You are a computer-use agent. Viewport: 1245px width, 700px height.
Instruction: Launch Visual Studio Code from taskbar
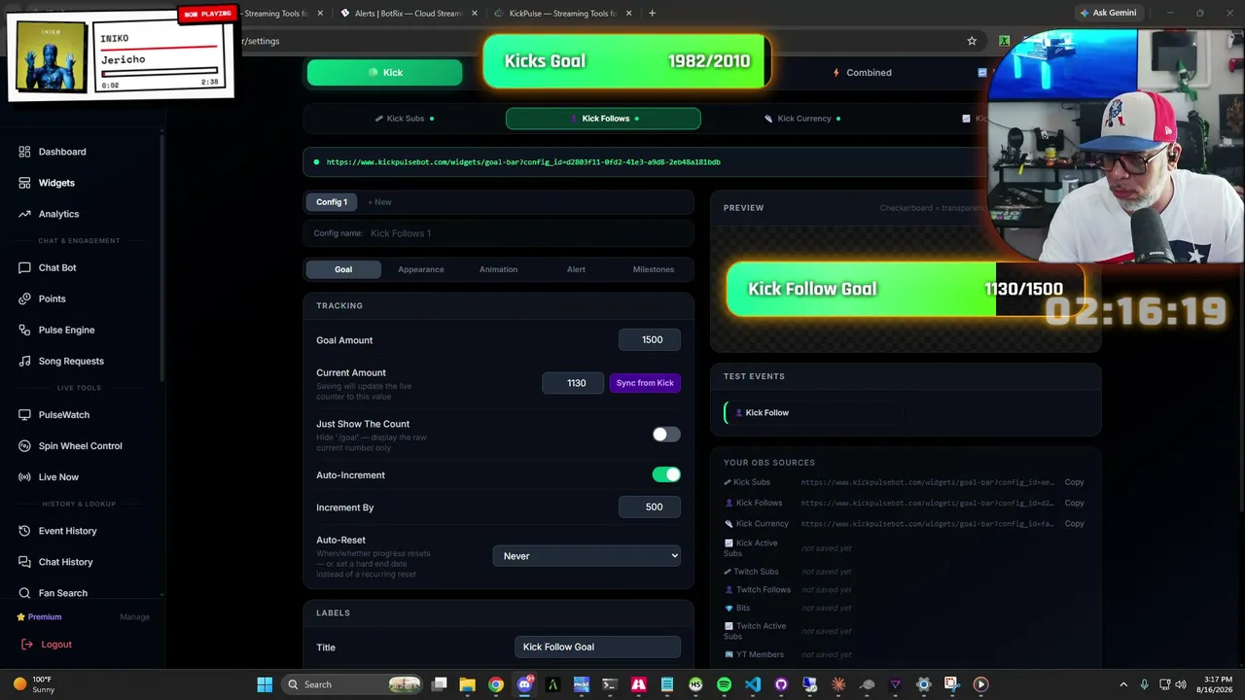click(753, 684)
